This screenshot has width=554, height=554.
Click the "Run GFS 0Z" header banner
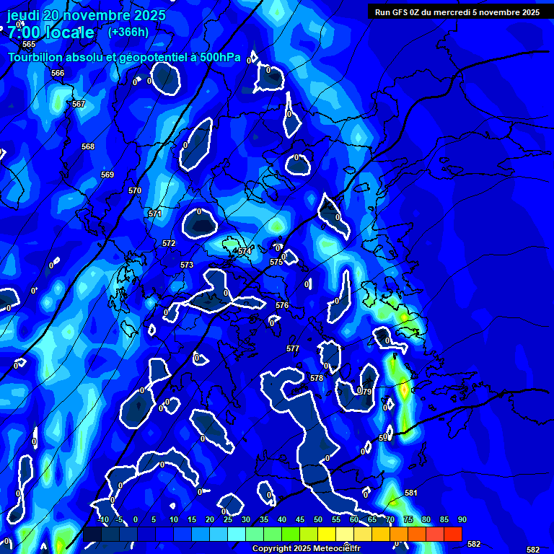(x=457, y=12)
